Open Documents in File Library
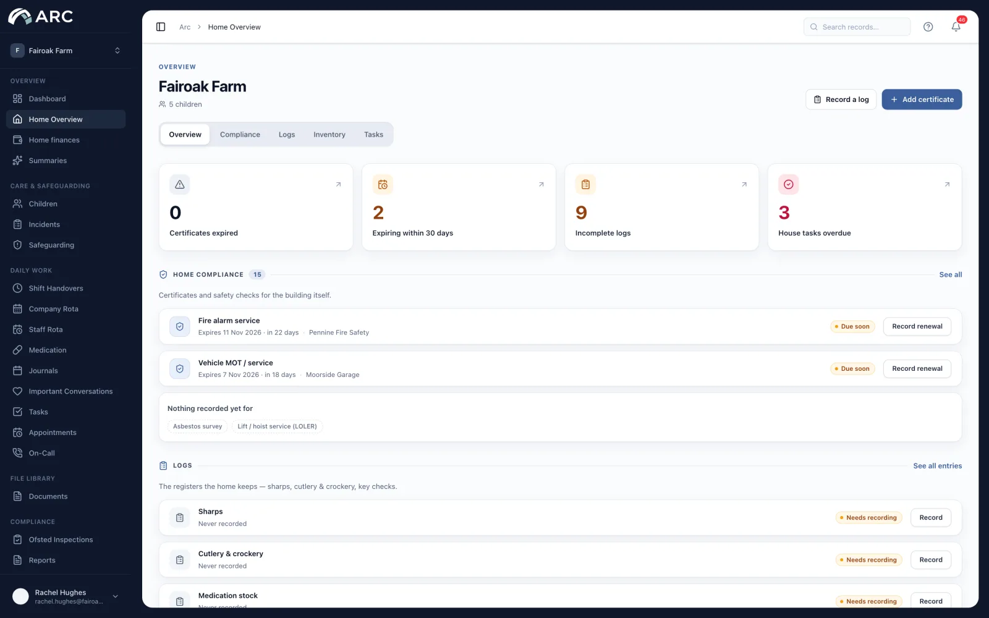The height and width of the screenshot is (618, 989). coord(66,496)
